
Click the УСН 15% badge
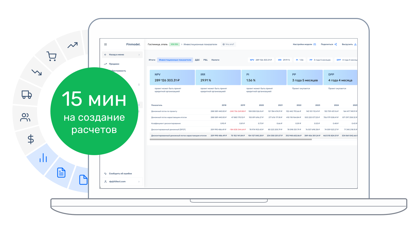175,44
